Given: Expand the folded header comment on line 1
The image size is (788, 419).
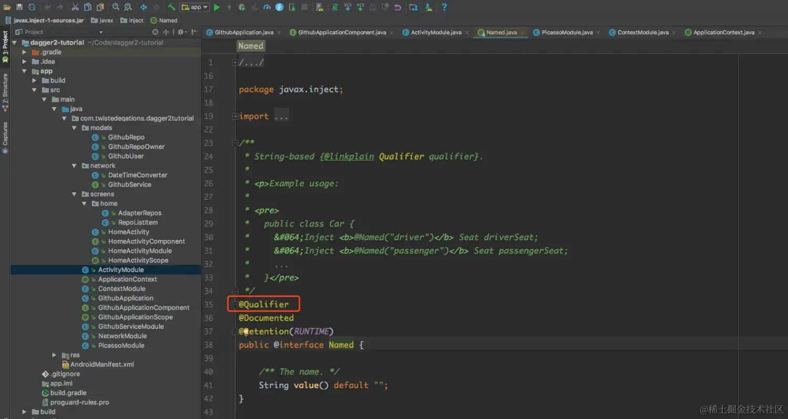Looking at the screenshot, I should (235, 62).
